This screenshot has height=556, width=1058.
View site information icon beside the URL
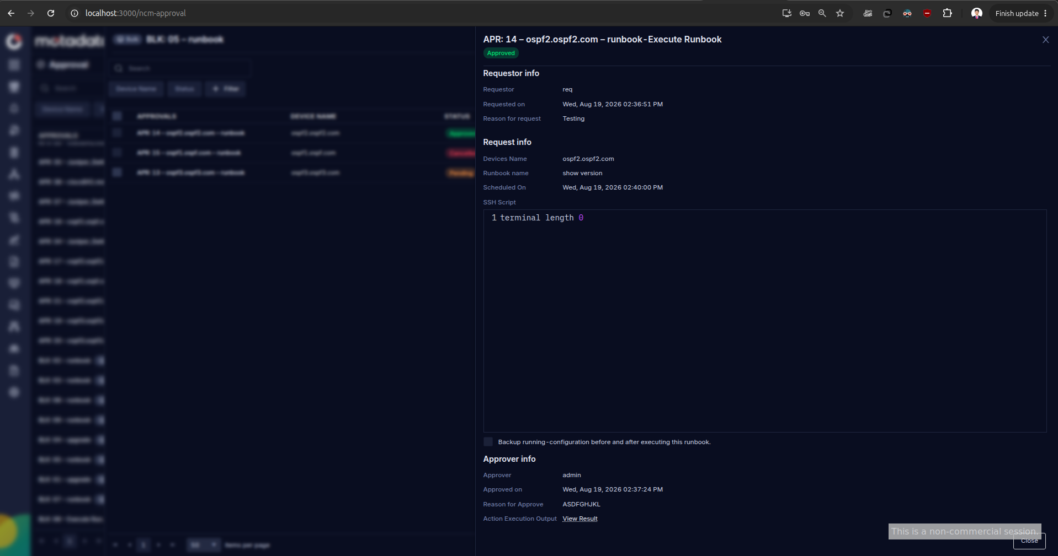click(75, 13)
